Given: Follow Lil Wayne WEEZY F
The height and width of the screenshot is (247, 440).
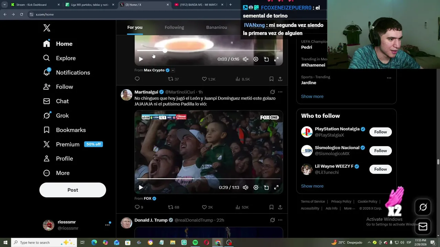Looking at the screenshot, I should pos(381,169).
